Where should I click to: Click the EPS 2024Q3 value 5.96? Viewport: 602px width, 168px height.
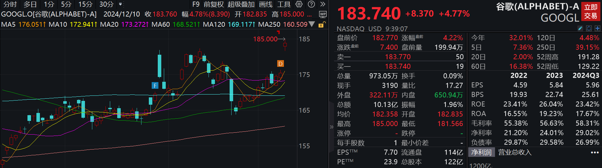point(592,85)
